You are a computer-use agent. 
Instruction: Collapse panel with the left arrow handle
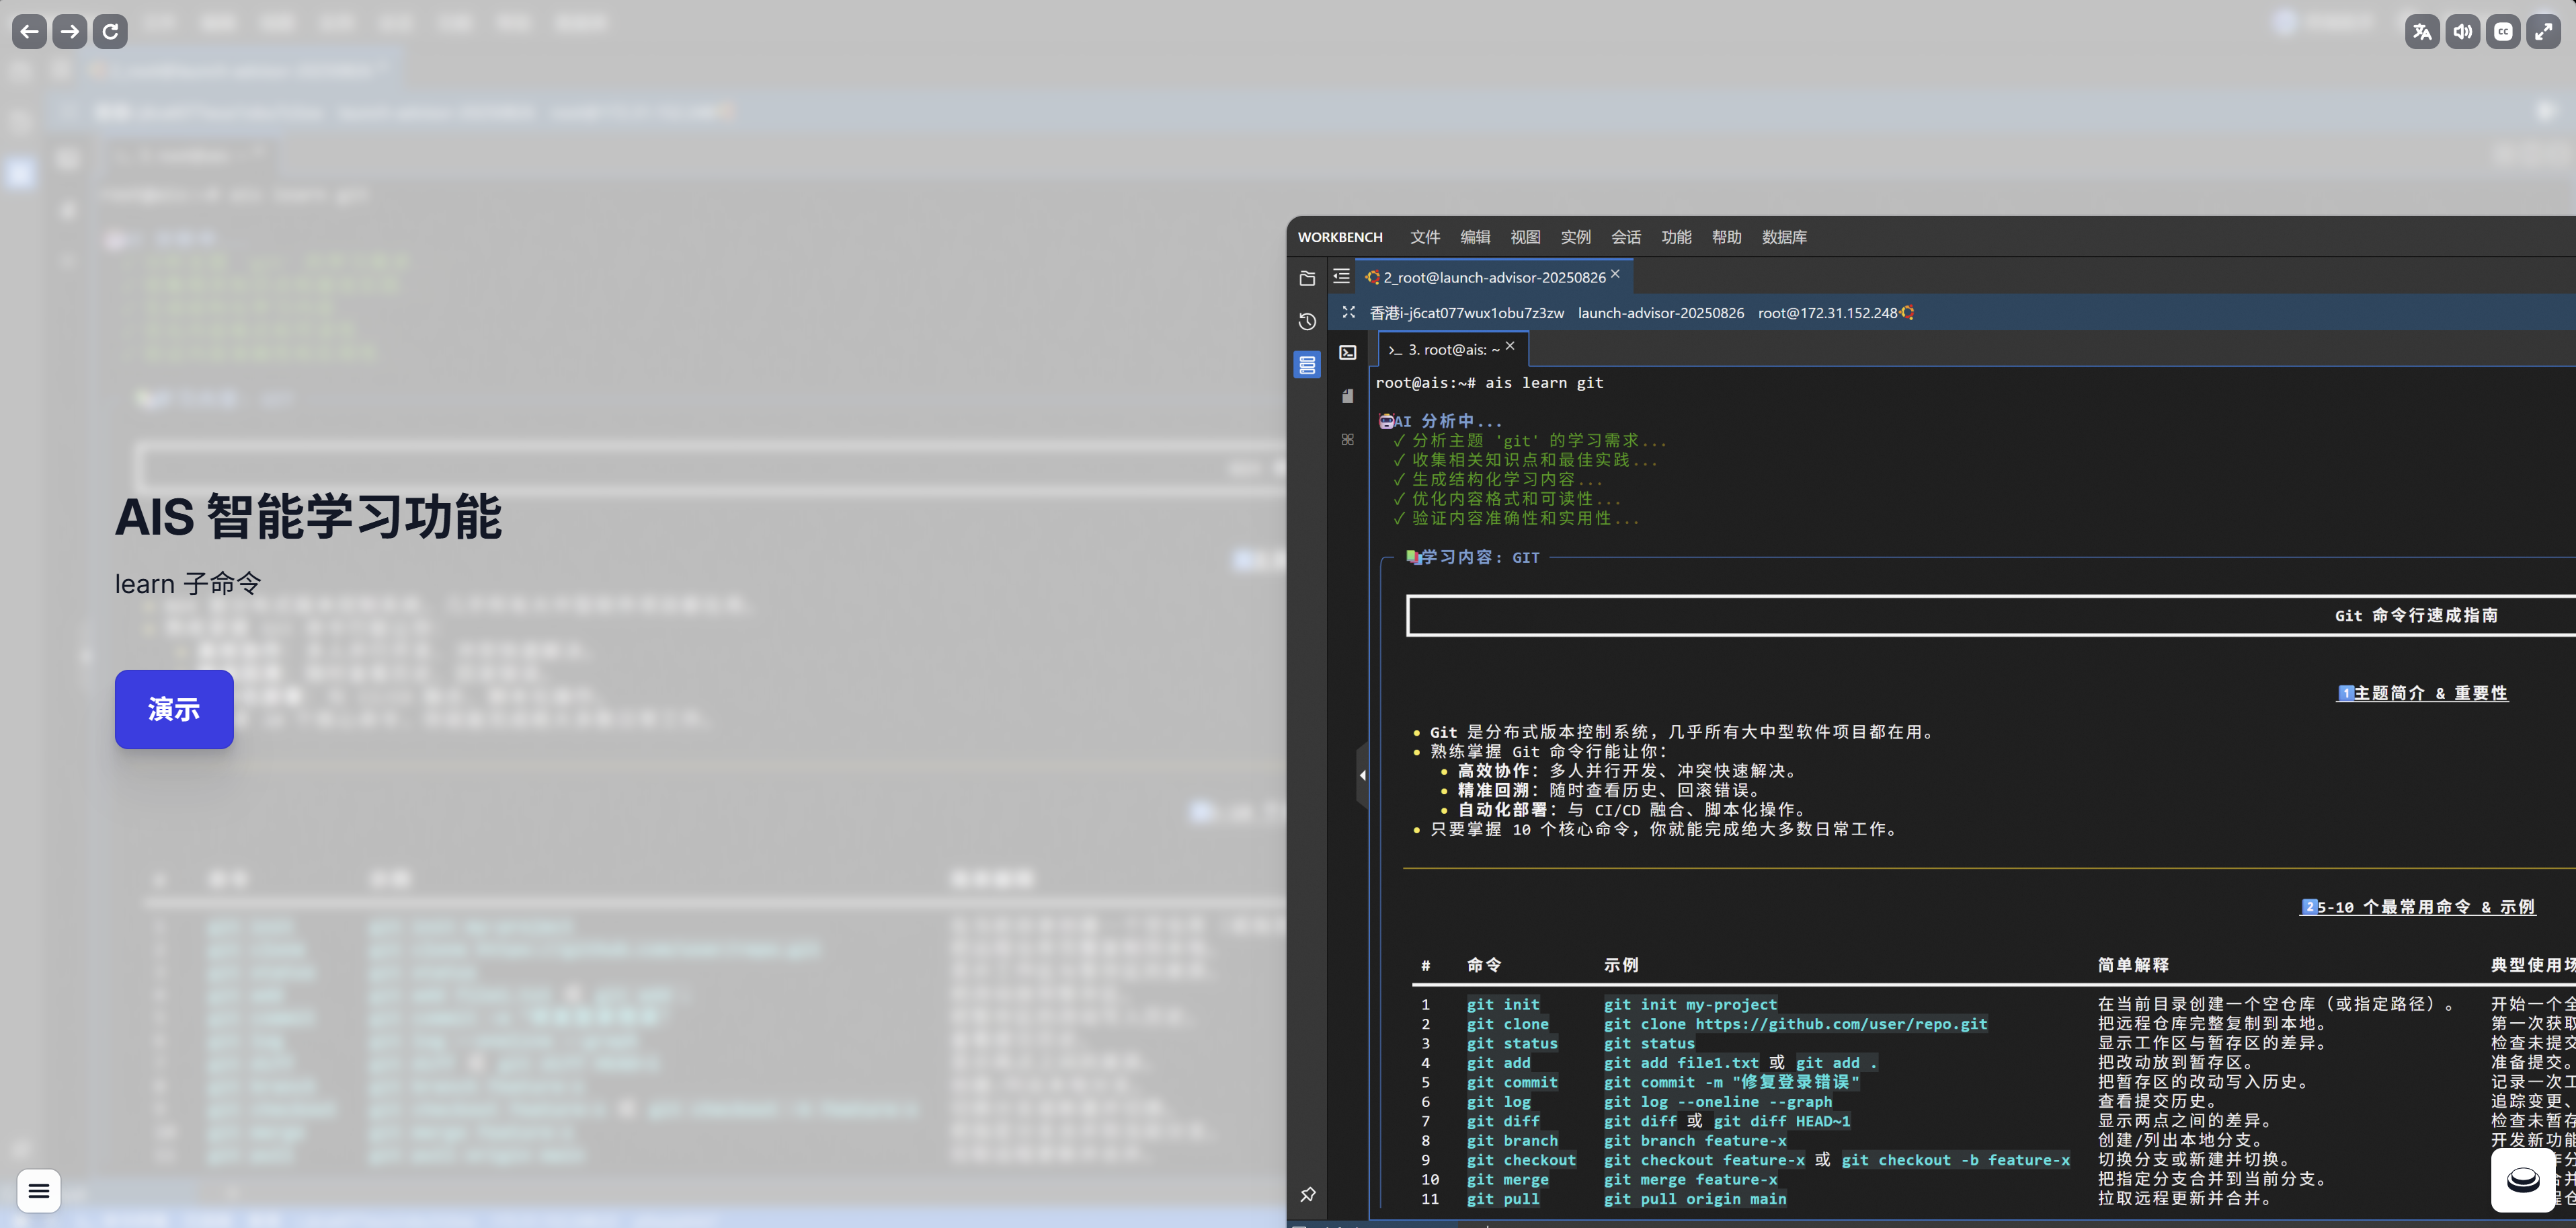click(x=1362, y=775)
